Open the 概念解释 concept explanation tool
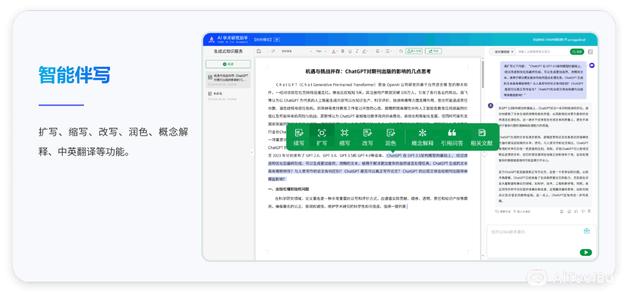Viewport: 628px width, 297px height. (x=423, y=138)
